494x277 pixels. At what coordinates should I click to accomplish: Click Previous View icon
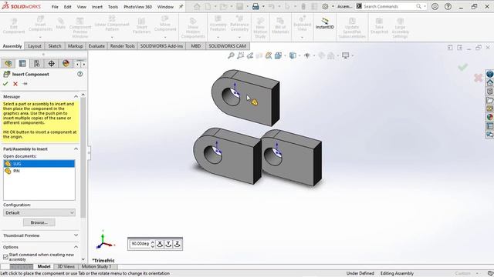(x=250, y=55)
